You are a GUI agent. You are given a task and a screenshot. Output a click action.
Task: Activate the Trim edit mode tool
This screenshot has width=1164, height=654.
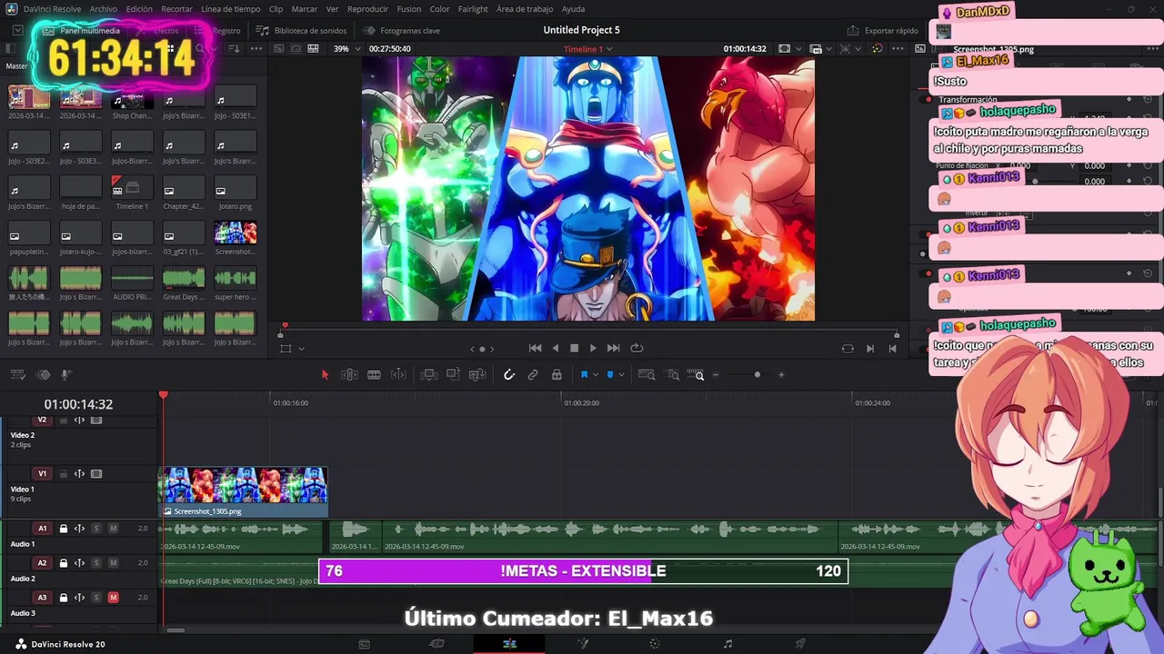pos(349,374)
